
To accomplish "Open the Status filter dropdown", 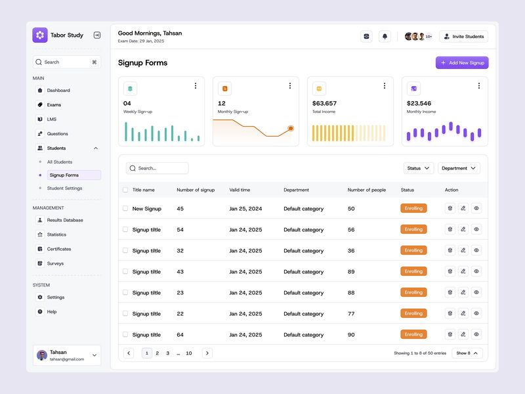I will point(419,168).
